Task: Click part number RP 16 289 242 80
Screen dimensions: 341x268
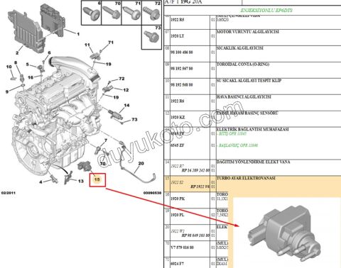Action: click(x=195, y=170)
